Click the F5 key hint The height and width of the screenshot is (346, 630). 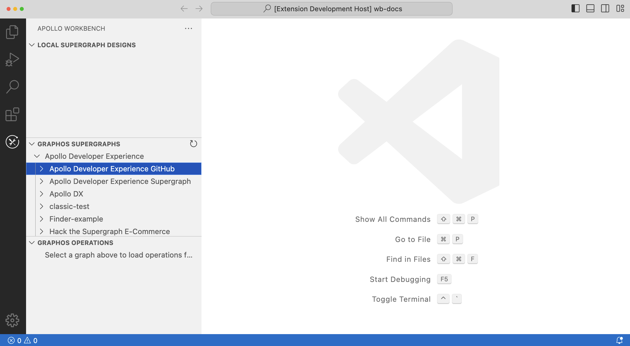(444, 279)
